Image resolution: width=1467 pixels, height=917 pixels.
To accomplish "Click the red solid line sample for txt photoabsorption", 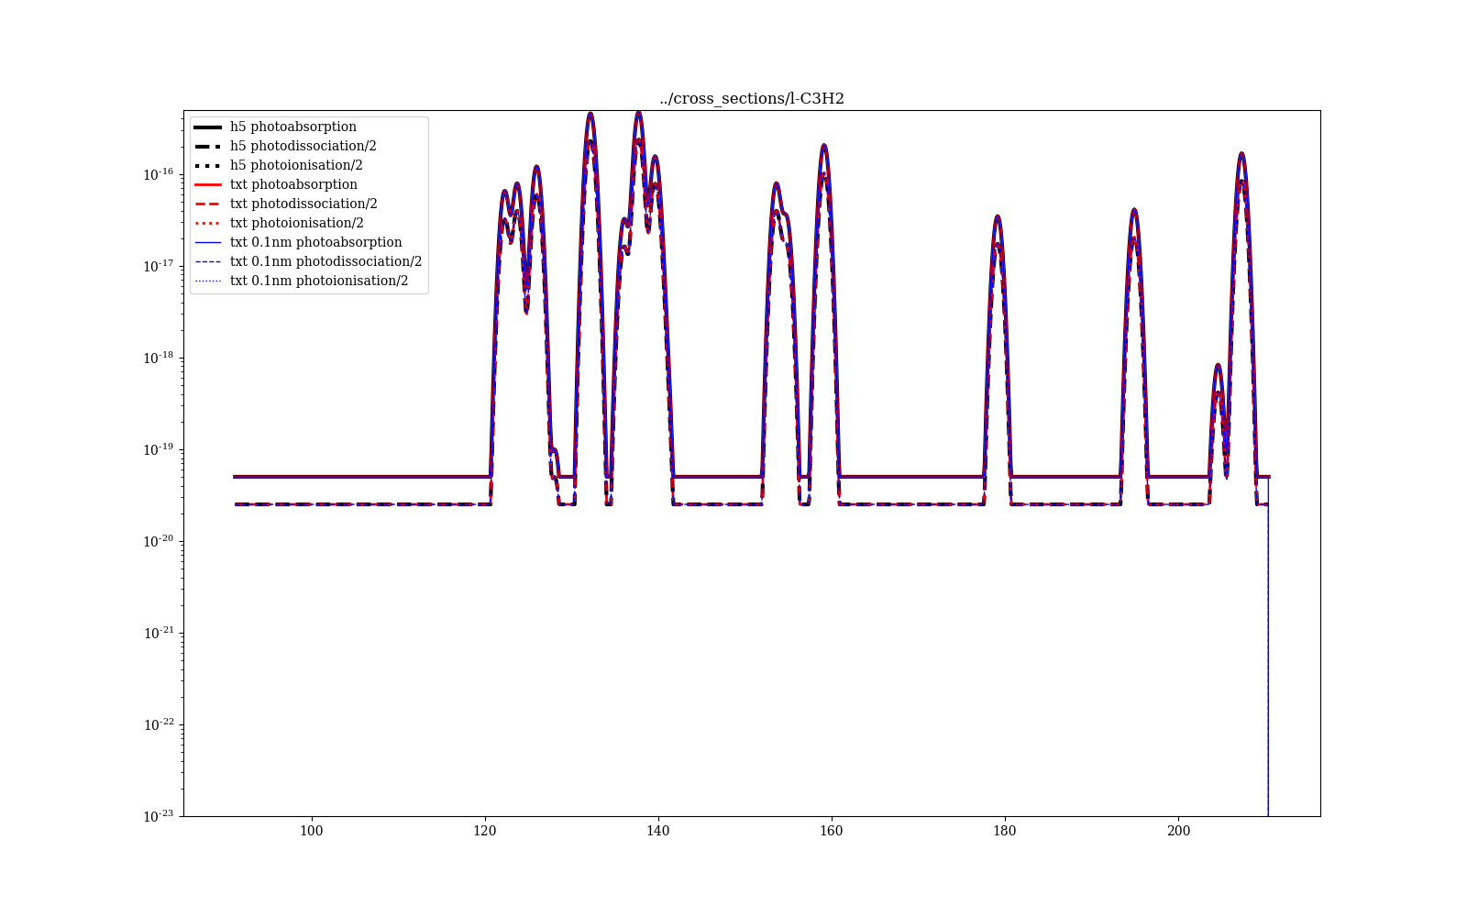I will [x=208, y=184].
